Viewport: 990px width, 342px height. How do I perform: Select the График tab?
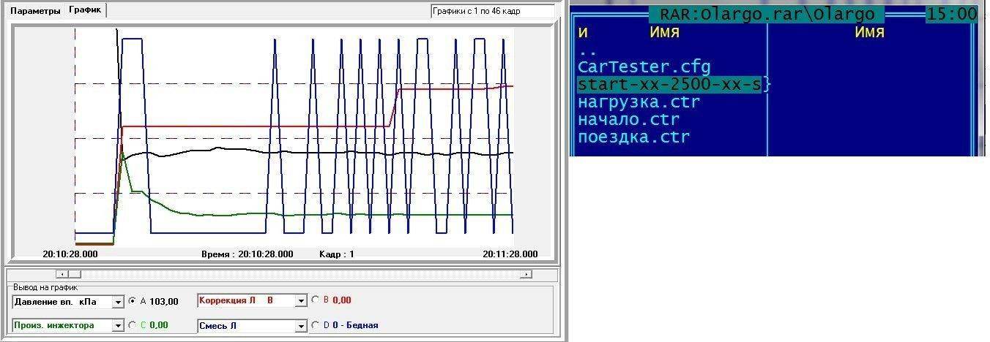[x=86, y=10]
